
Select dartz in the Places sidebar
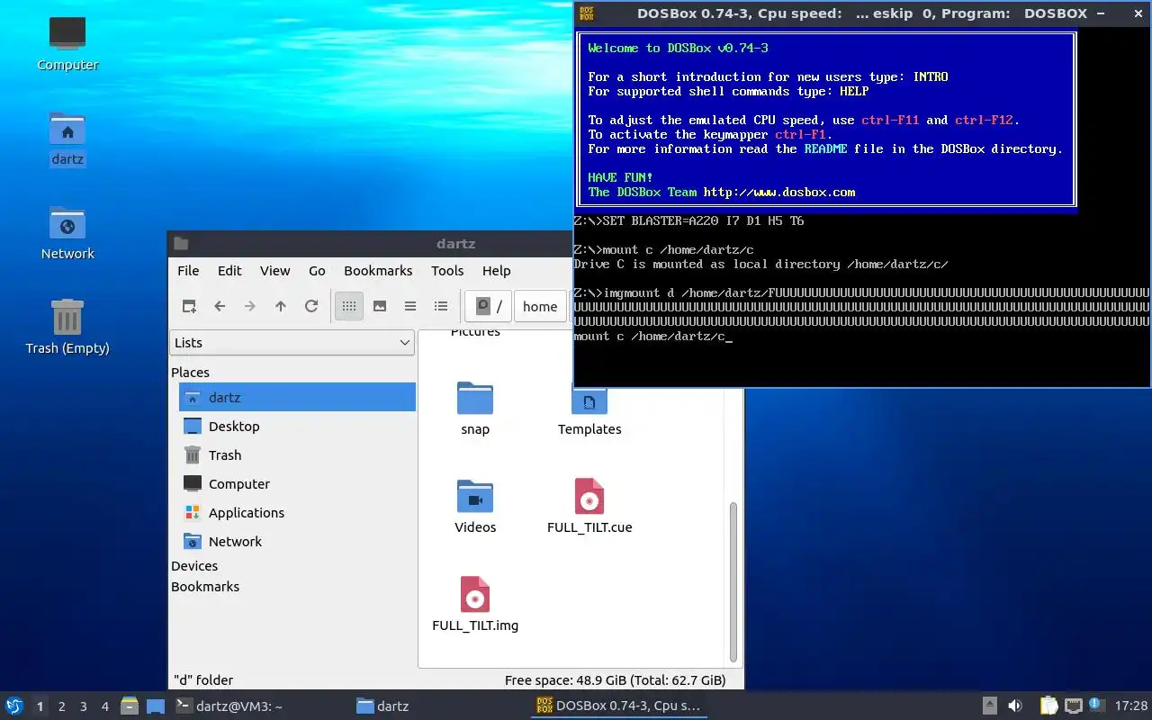[x=297, y=397]
